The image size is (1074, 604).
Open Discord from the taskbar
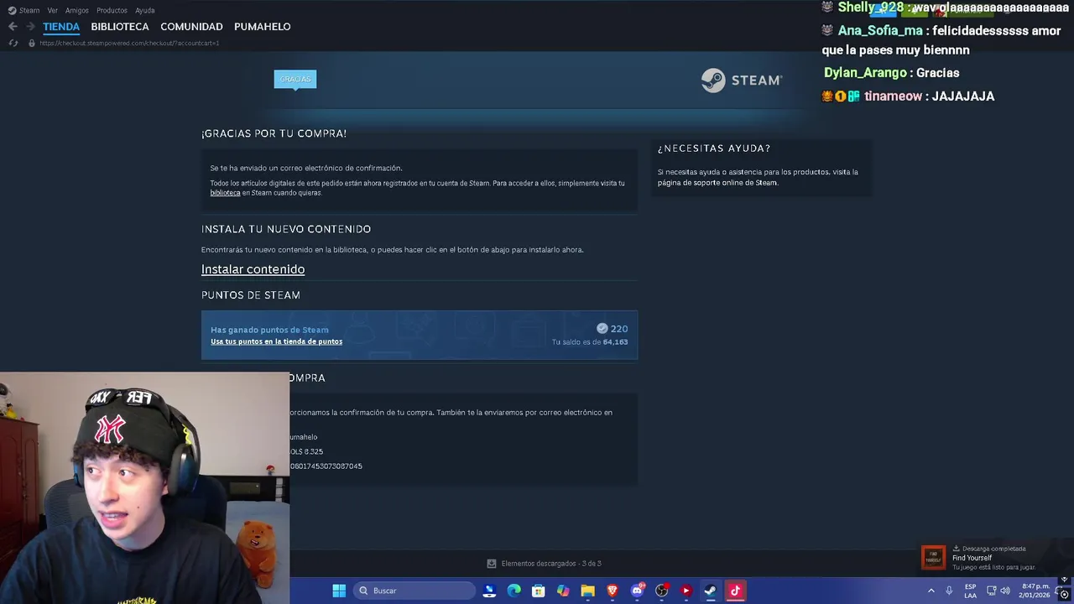[x=637, y=591]
